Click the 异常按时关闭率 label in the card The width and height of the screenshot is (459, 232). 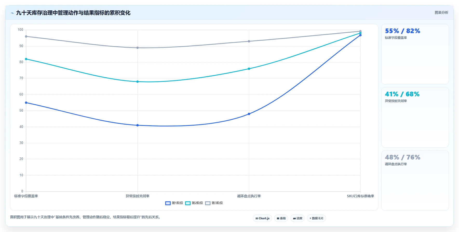[x=396, y=101]
